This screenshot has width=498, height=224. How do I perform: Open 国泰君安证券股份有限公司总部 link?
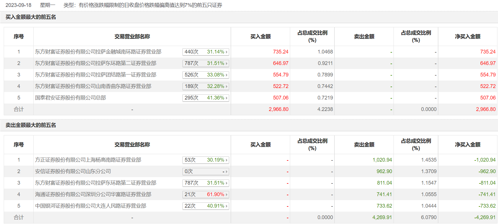[71, 98]
